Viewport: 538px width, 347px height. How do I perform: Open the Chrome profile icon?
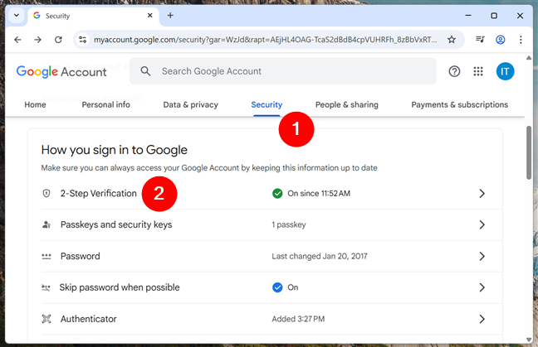[501, 40]
